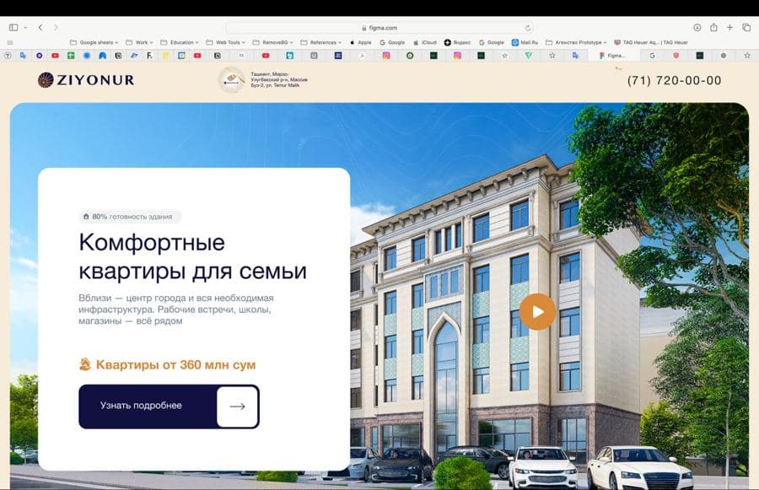Click the Ziyonur logo in header
Viewport: 759px width, 490px height.
[x=86, y=80]
